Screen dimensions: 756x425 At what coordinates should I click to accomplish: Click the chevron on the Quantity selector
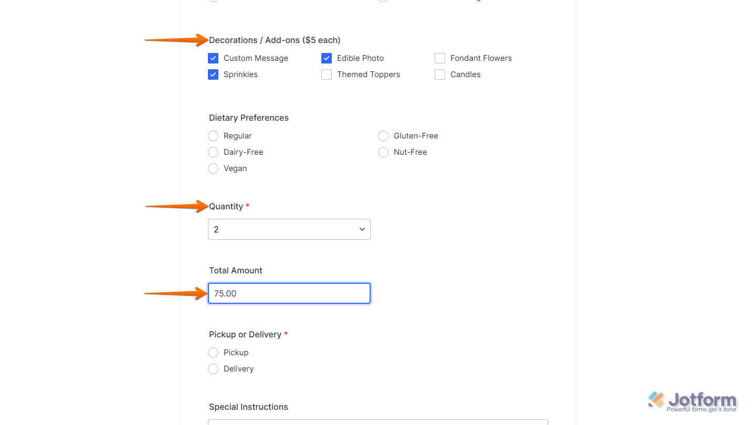click(362, 229)
